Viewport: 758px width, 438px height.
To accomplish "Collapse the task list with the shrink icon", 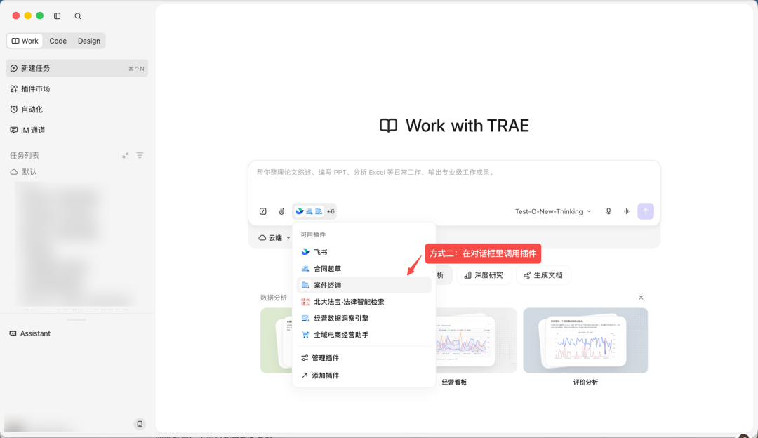I will [x=125, y=155].
